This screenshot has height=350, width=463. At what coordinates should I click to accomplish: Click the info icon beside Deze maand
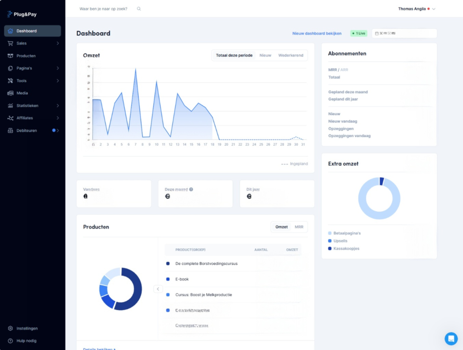[191, 189]
